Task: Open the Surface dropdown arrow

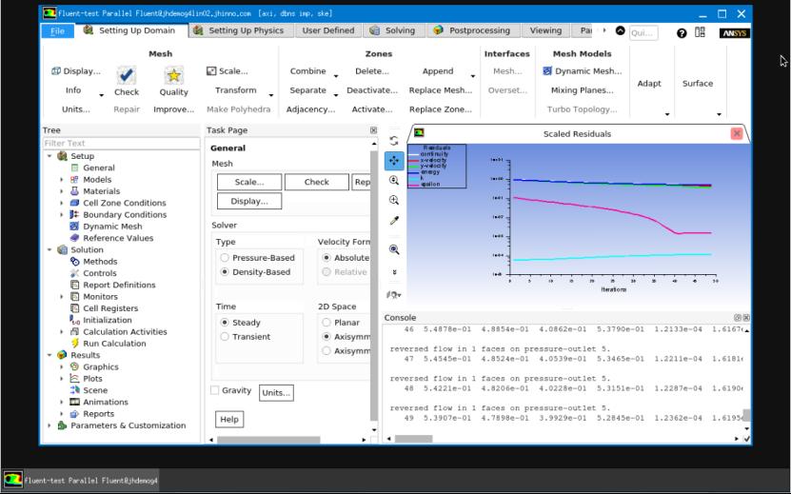Action: tap(719, 114)
